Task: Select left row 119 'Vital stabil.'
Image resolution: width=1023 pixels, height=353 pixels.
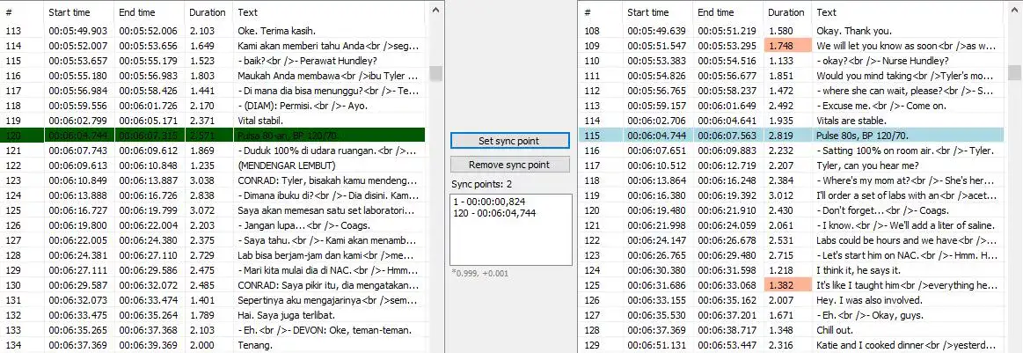Action: [x=214, y=121]
